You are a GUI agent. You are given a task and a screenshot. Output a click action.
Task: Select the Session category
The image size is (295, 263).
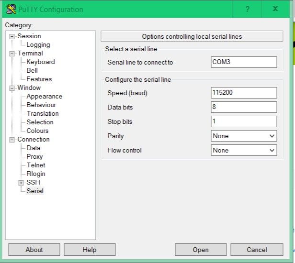click(29, 36)
